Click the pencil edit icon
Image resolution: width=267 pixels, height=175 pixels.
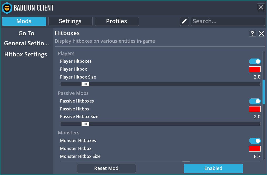coord(184,21)
